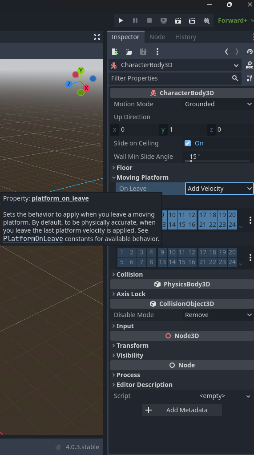Viewport: 254px width, 455px height.
Task: Switch to the History tab
Action: (x=186, y=37)
